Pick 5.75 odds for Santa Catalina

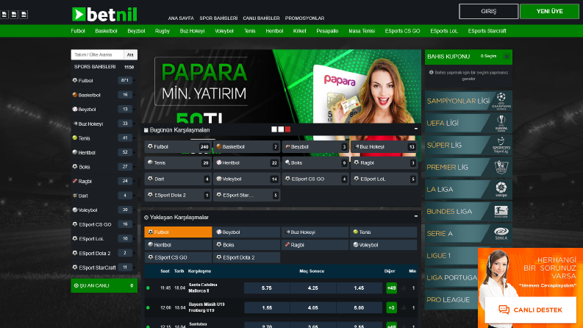(x=267, y=288)
